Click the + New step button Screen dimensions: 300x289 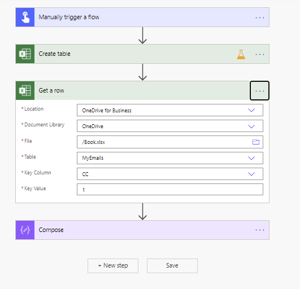point(113,266)
